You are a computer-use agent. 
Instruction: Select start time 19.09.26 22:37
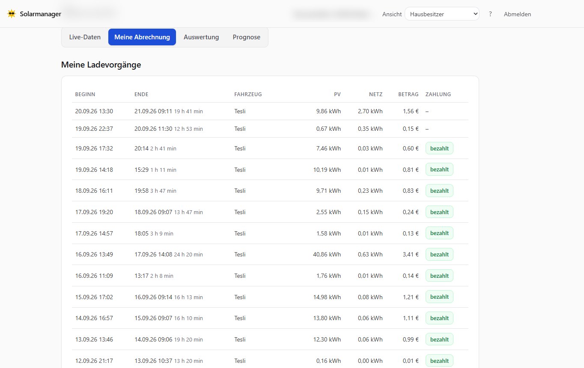pos(94,129)
